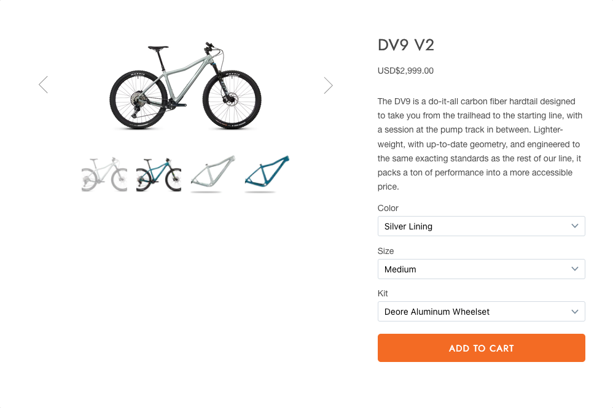
Task: Click the chevron icon in Size dropdown
Action: (x=574, y=269)
